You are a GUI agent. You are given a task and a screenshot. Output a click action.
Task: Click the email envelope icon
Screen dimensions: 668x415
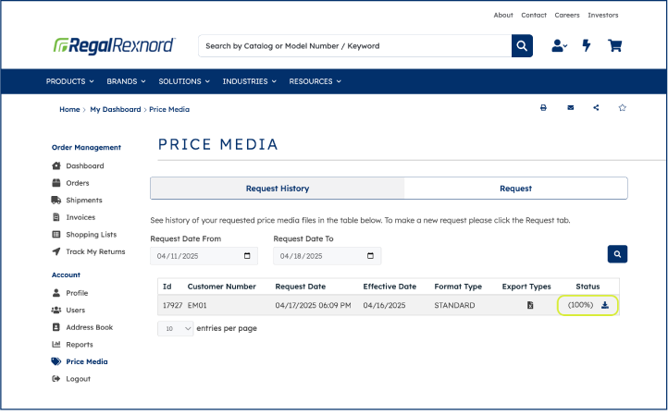571,108
